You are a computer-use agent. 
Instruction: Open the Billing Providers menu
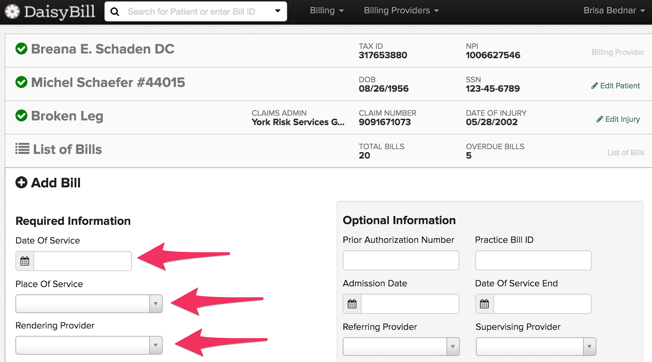401,11
